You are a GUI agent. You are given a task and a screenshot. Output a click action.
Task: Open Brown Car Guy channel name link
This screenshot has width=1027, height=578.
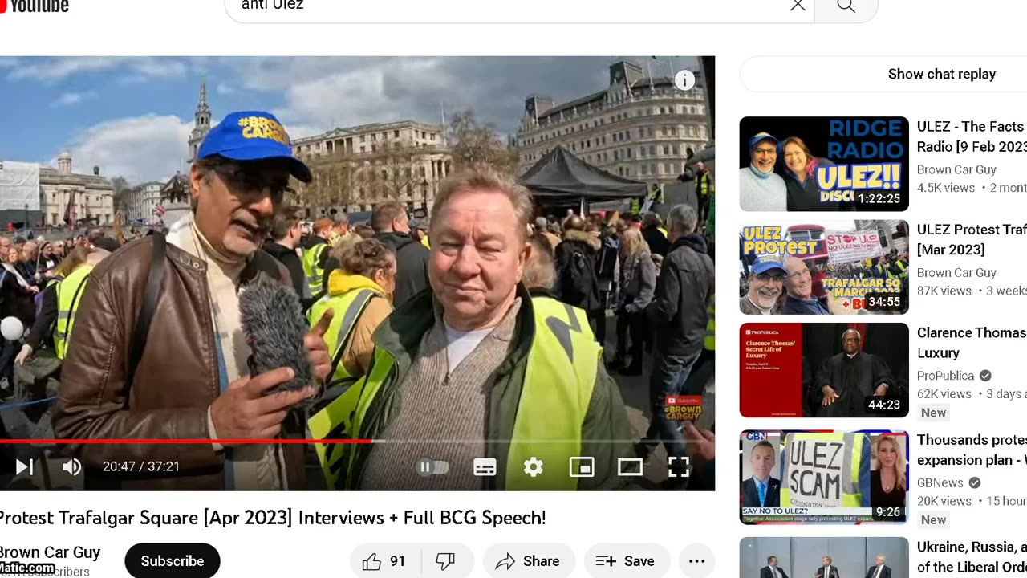pyautogui.click(x=50, y=552)
